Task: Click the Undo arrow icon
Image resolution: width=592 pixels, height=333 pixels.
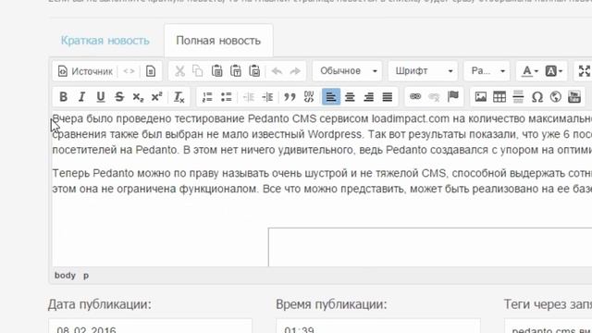Action: [277, 71]
